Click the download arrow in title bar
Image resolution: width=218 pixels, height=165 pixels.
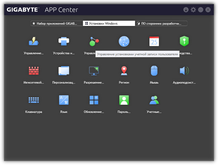tap(186, 10)
